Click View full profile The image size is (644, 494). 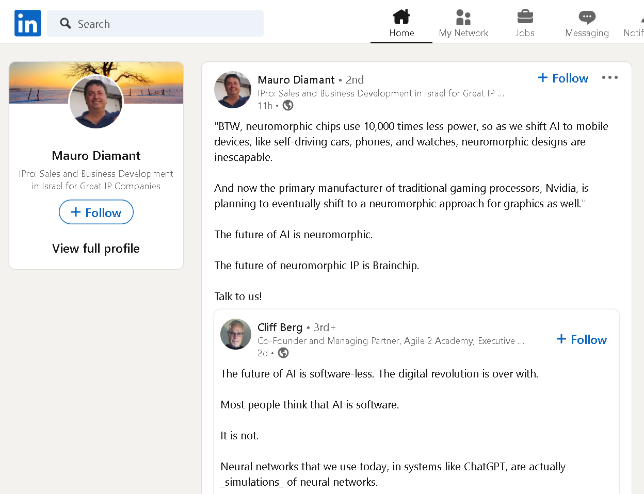pos(96,249)
